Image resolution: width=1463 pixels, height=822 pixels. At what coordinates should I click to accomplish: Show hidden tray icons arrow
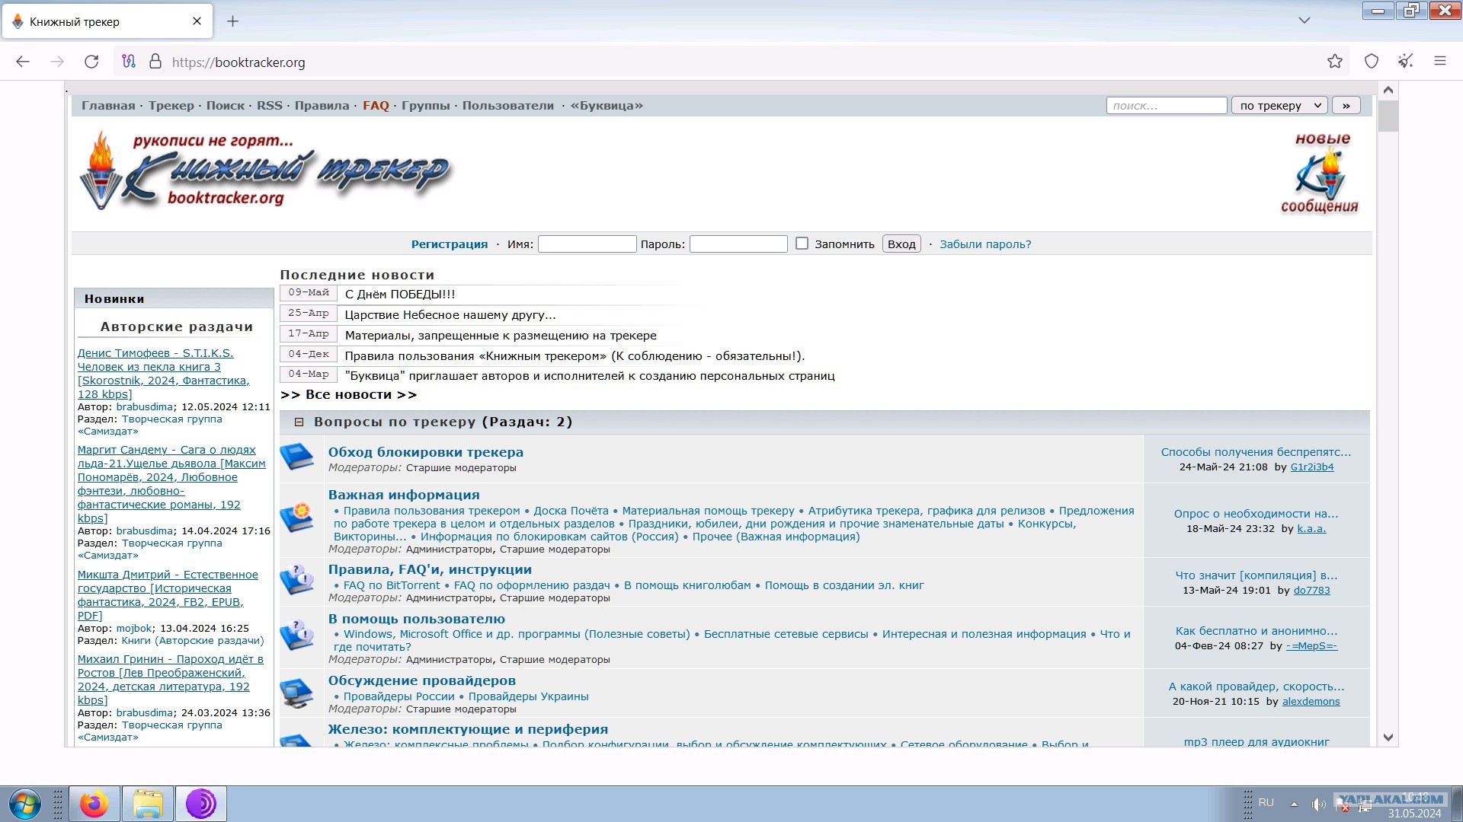coord(1294,804)
